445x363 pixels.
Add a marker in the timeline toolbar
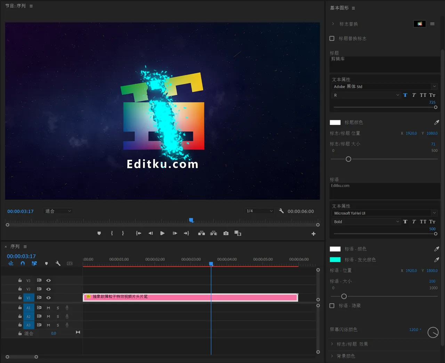tap(46, 264)
